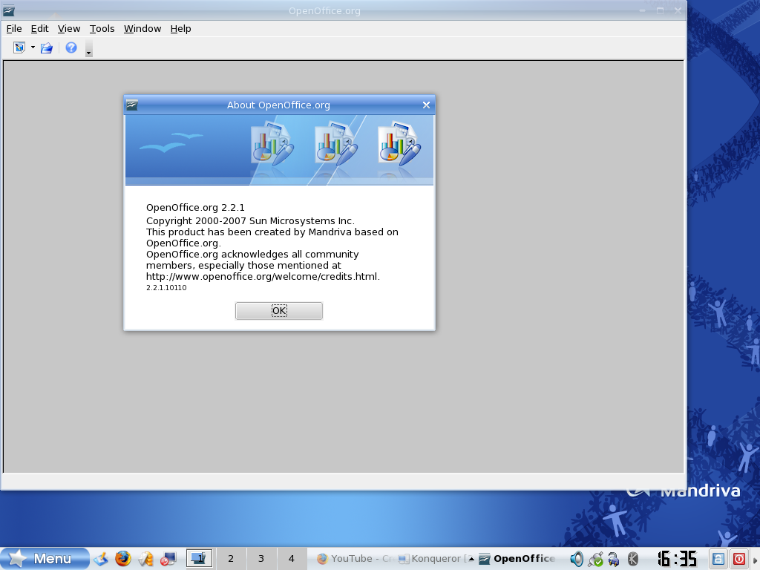
Task: Switch to virtual desktop 4
Action: tap(292, 558)
